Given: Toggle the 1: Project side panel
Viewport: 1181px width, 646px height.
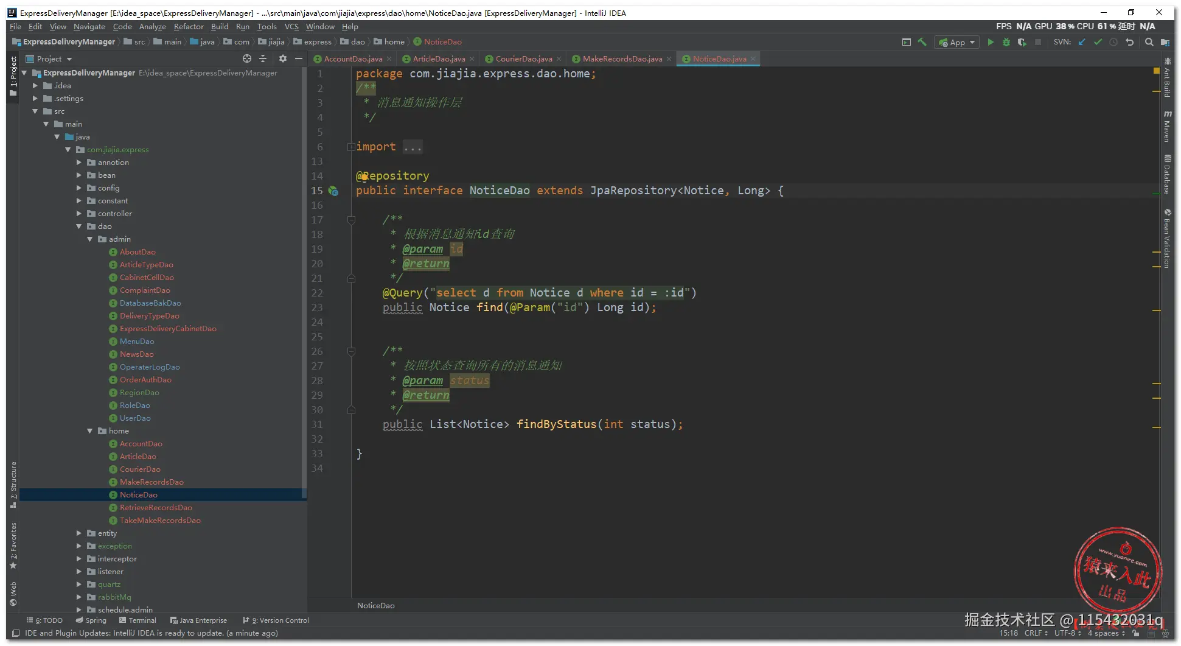Looking at the screenshot, I should pyautogui.click(x=13, y=76).
